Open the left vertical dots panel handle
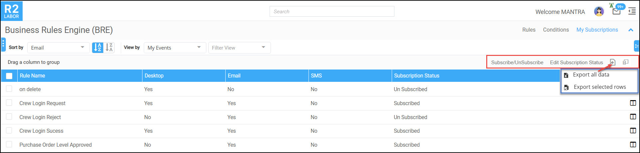Image resolution: width=640 pixels, height=153 pixels. (x=3, y=44)
